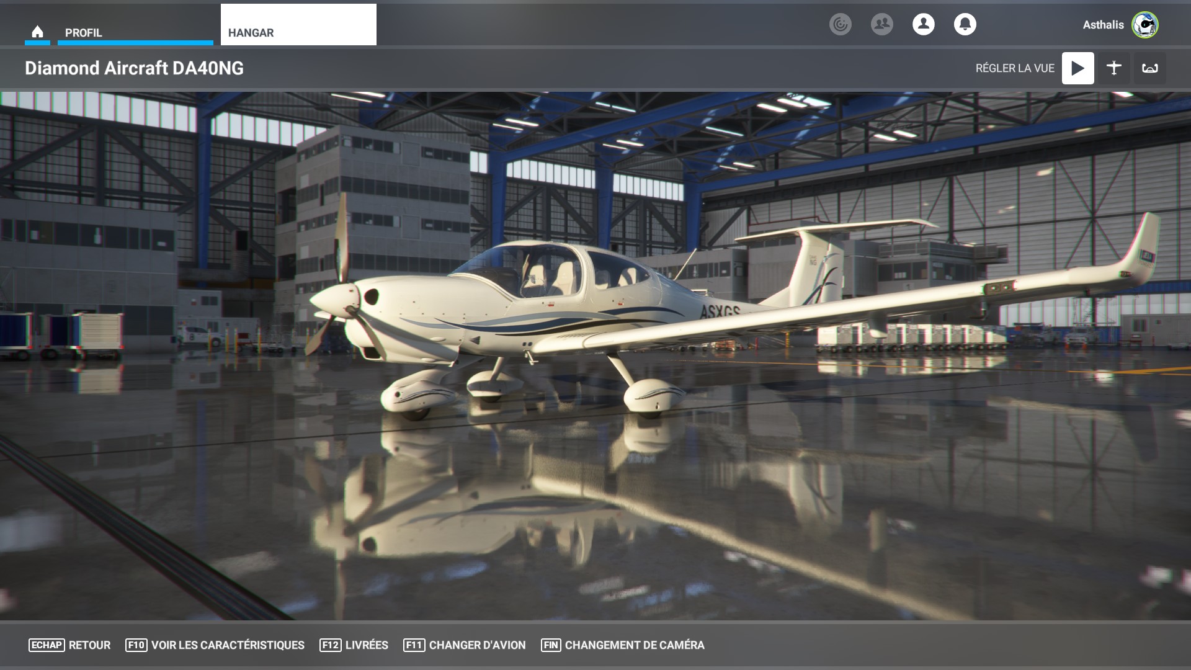The height and width of the screenshot is (670, 1191).
Task: Go to the home screen icon
Action: pyautogui.click(x=37, y=32)
